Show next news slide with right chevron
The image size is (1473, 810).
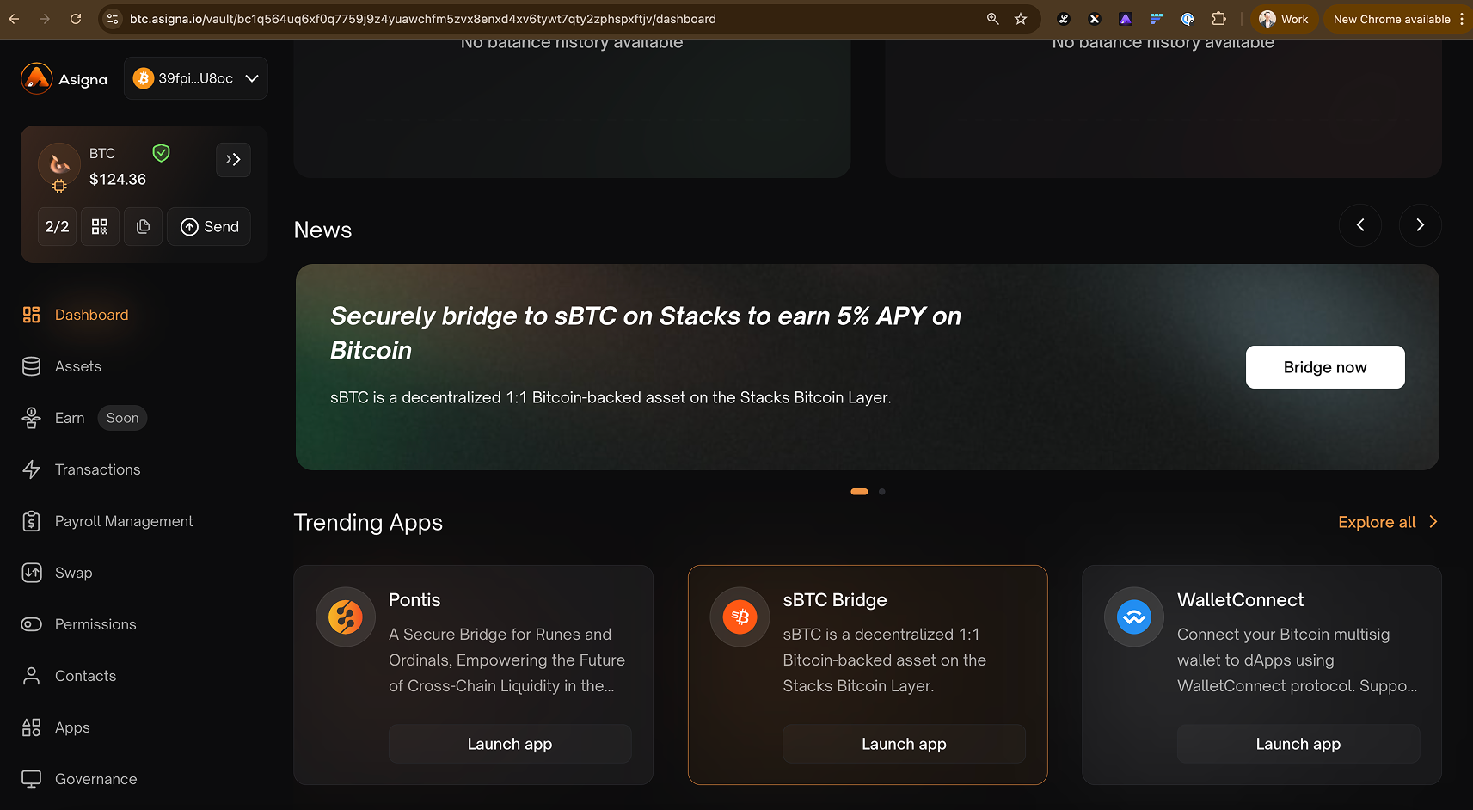point(1420,225)
